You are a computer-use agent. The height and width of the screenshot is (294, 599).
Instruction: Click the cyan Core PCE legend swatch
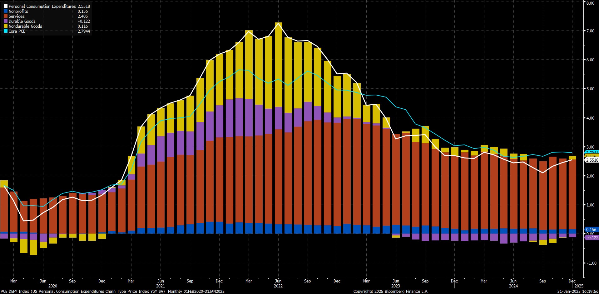pyautogui.click(x=5, y=31)
